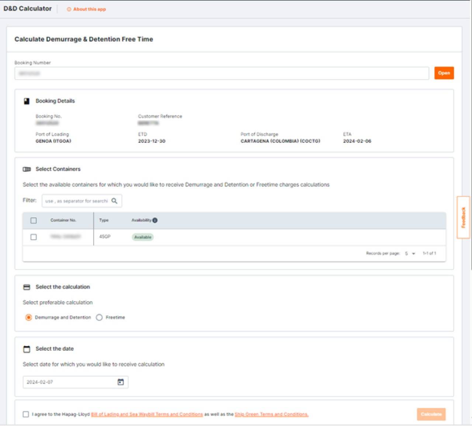Click the Booking Details panel icon
The width and height of the screenshot is (472, 426).
(27, 101)
